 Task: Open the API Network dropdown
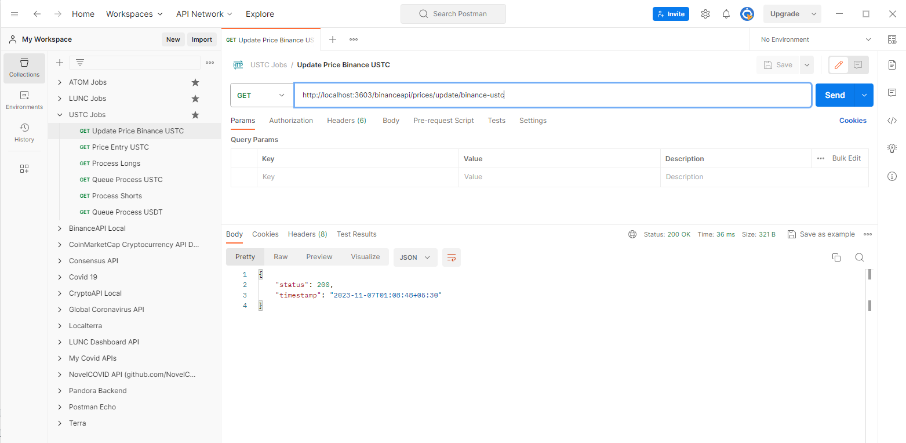[x=204, y=14]
